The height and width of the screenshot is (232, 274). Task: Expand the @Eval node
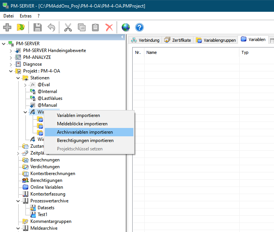[x=25, y=85]
